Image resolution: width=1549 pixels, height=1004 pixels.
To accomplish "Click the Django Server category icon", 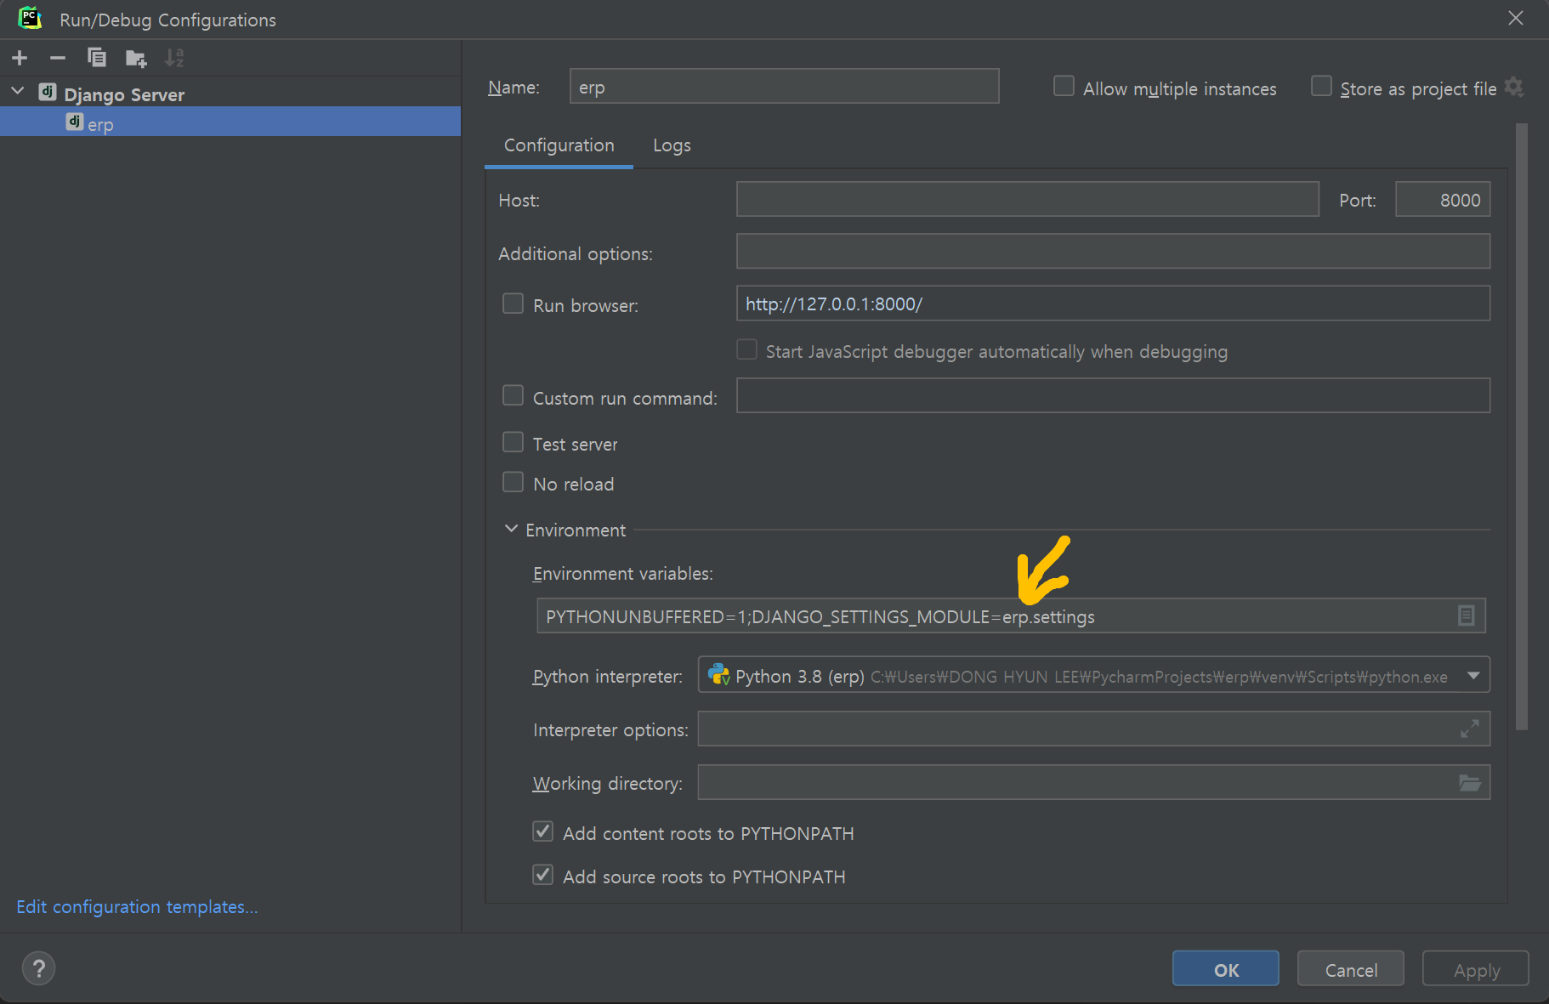I will pyautogui.click(x=48, y=93).
